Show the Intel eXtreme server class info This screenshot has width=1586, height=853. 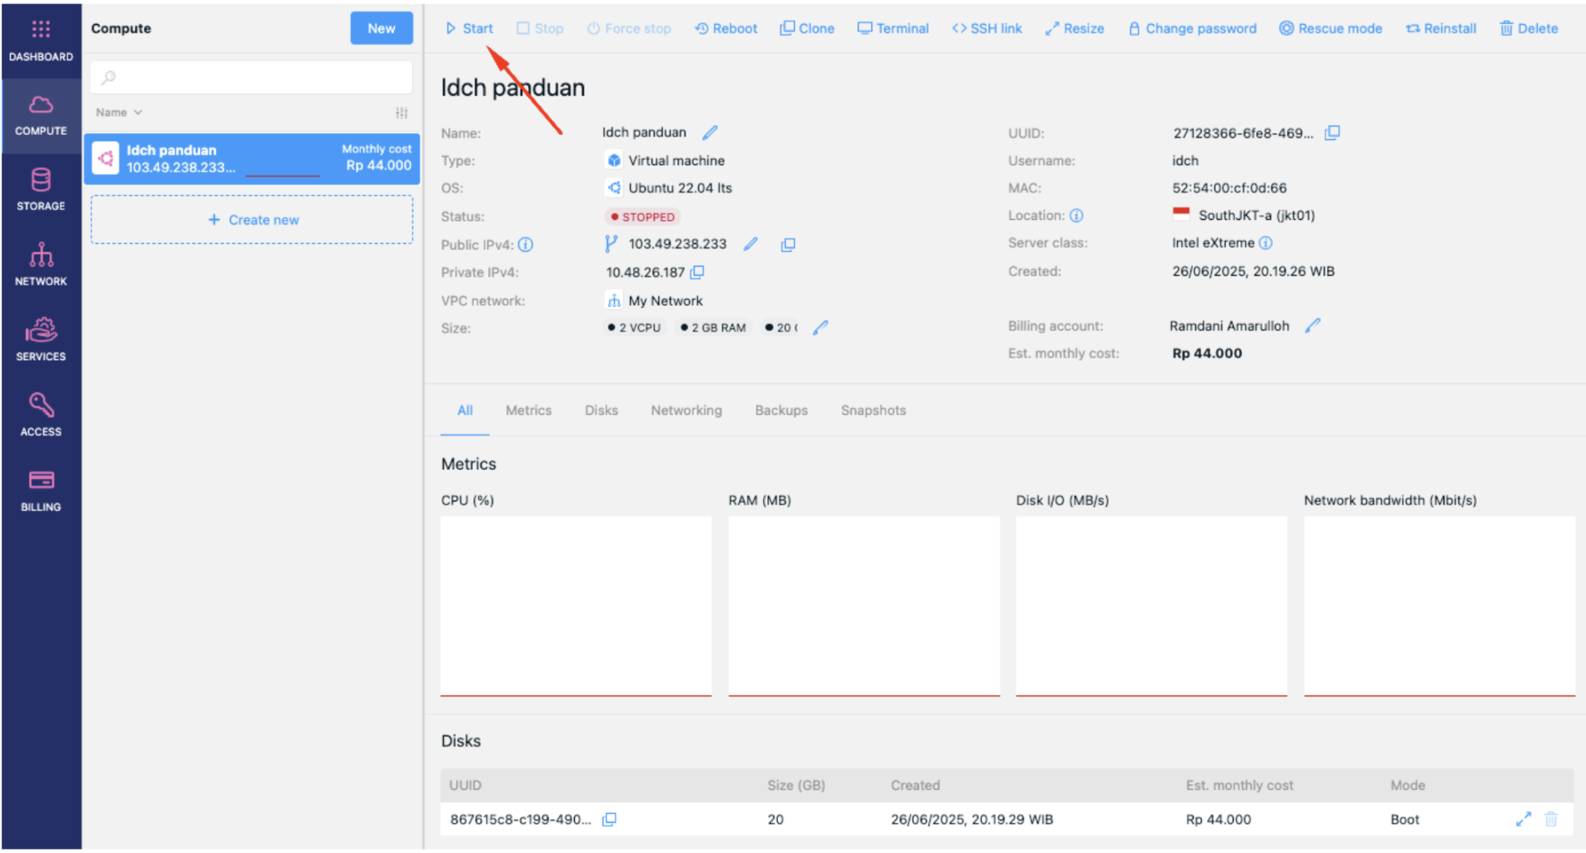1266,243
